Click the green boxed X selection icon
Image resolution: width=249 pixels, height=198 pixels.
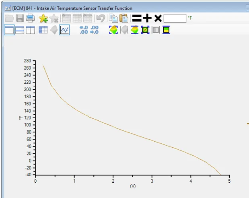pos(145,30)
